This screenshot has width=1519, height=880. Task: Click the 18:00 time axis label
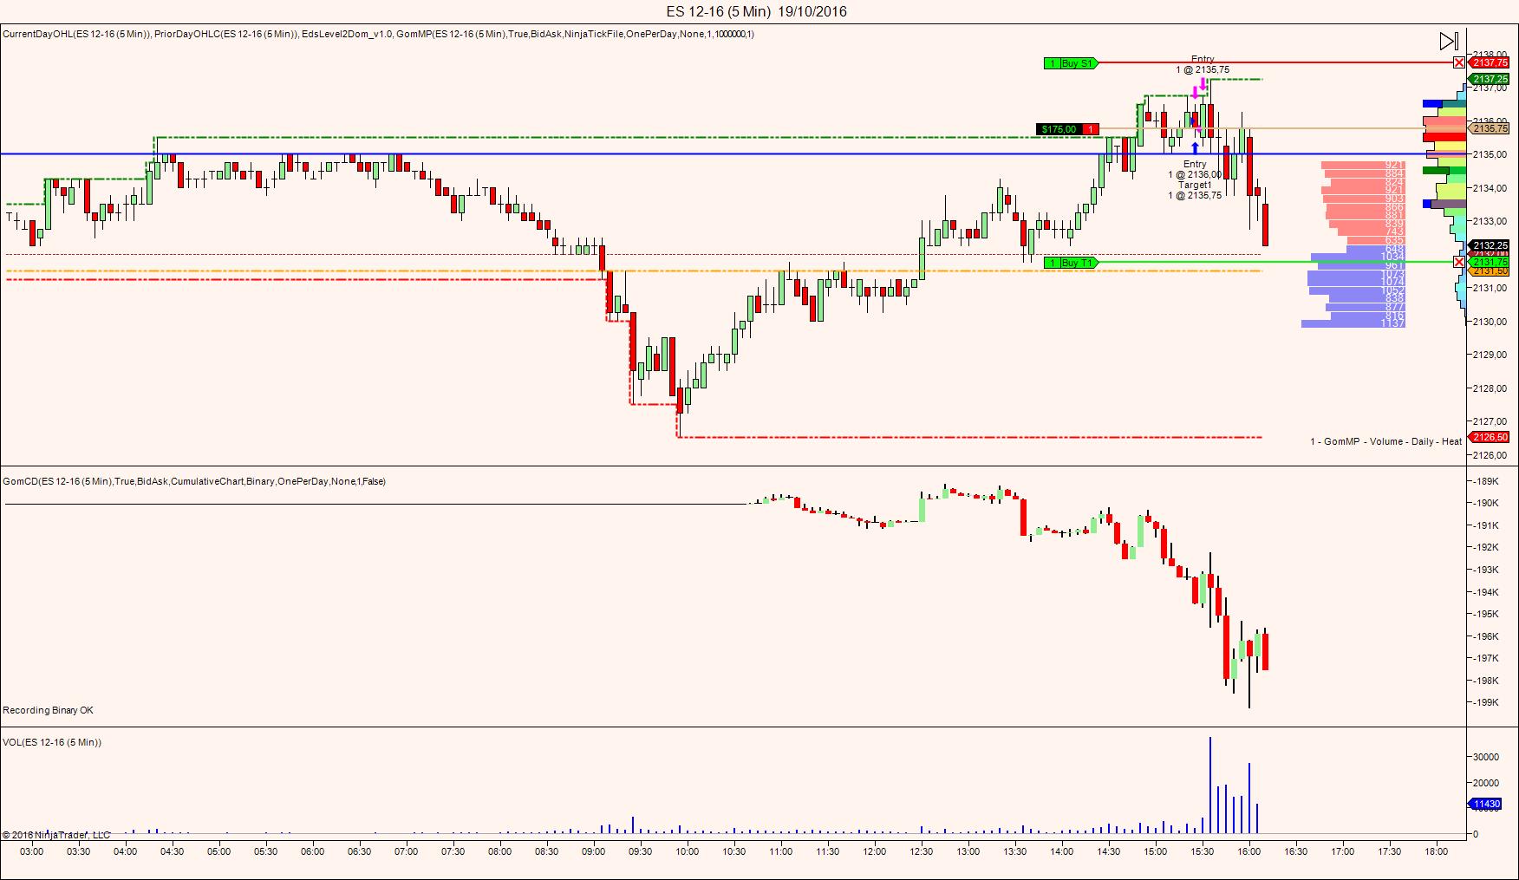1437,851
